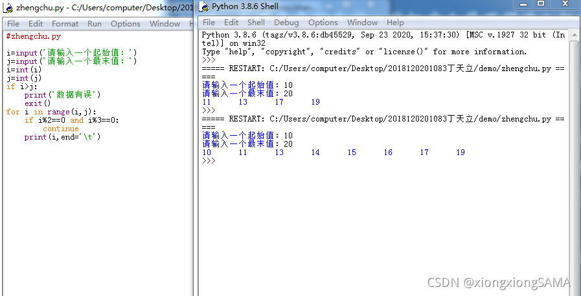Screen dimensions: 581x296
Task: Place cursor on 'j=int(j)' line
Action: [24, 78]
